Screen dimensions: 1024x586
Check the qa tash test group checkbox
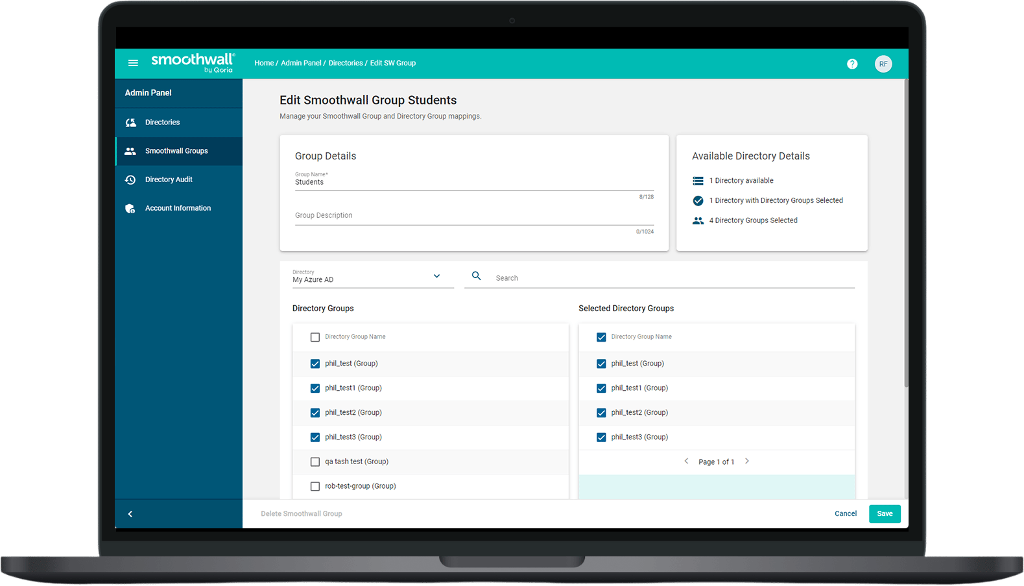pyautogui.click(x=315, y=462)
